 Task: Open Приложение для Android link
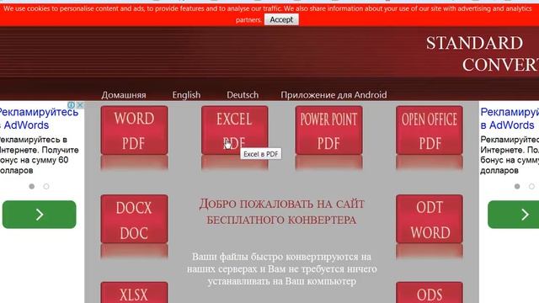[x=334, y=95]
